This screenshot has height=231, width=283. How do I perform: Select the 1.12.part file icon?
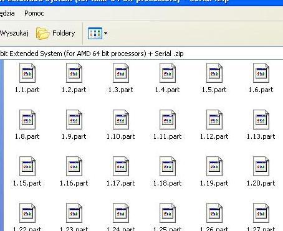point(214,120)
